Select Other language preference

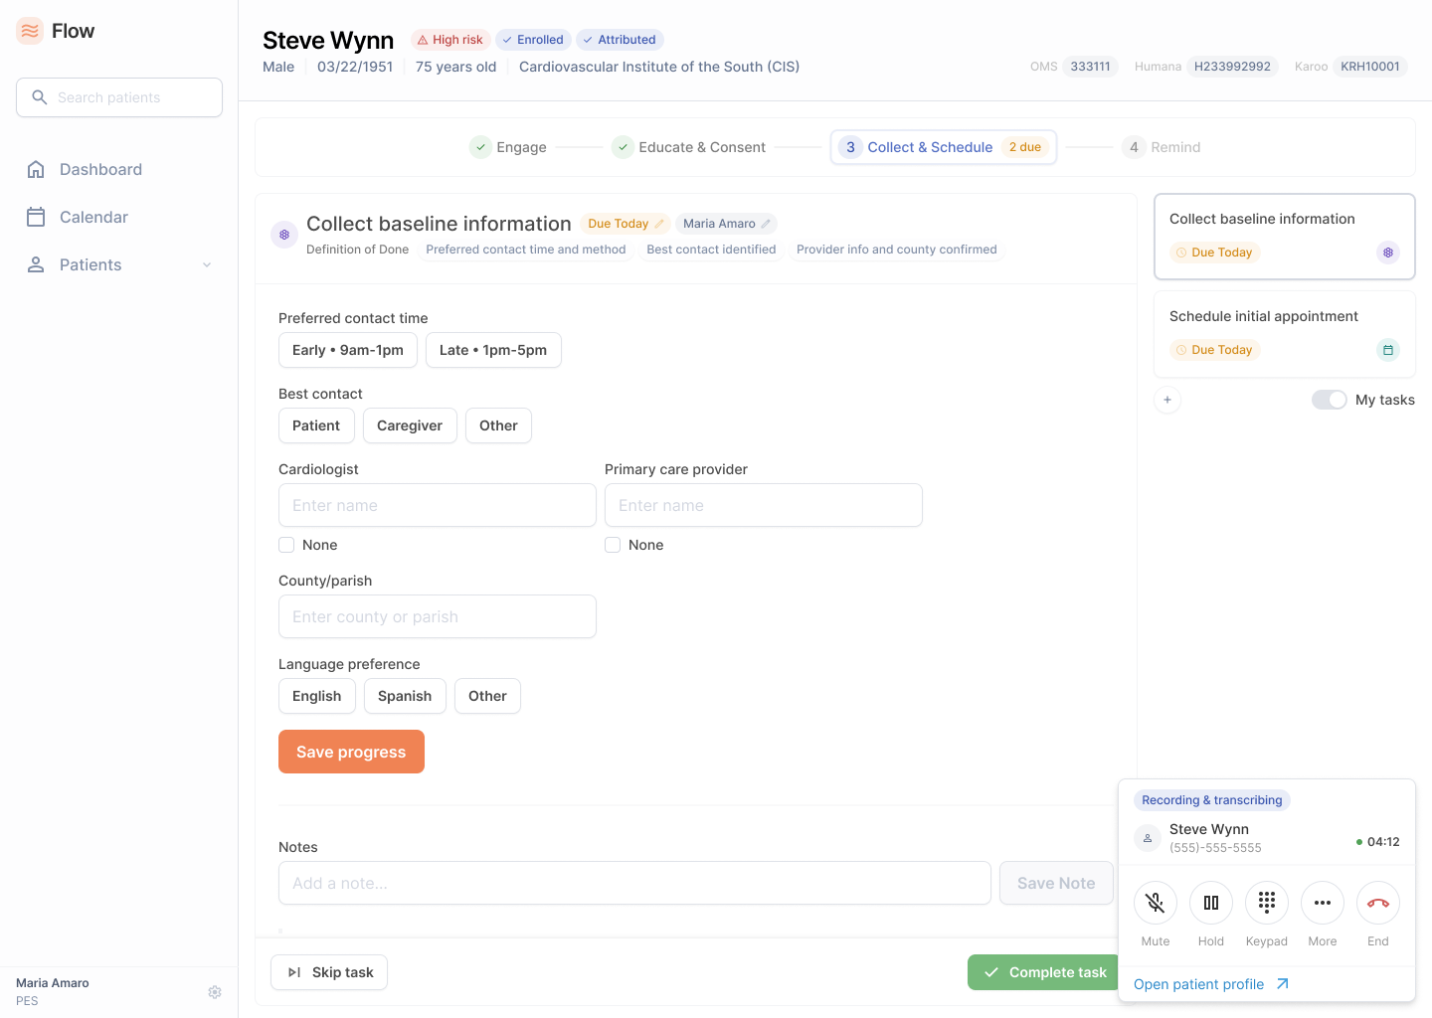487,696
